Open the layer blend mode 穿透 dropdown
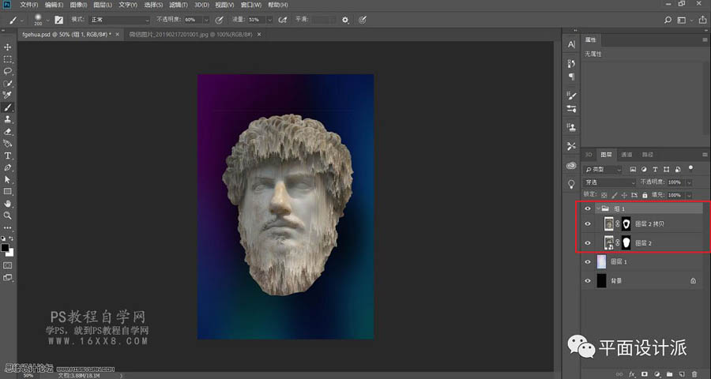This screenshot has height=379, width=711. [607, 182]
